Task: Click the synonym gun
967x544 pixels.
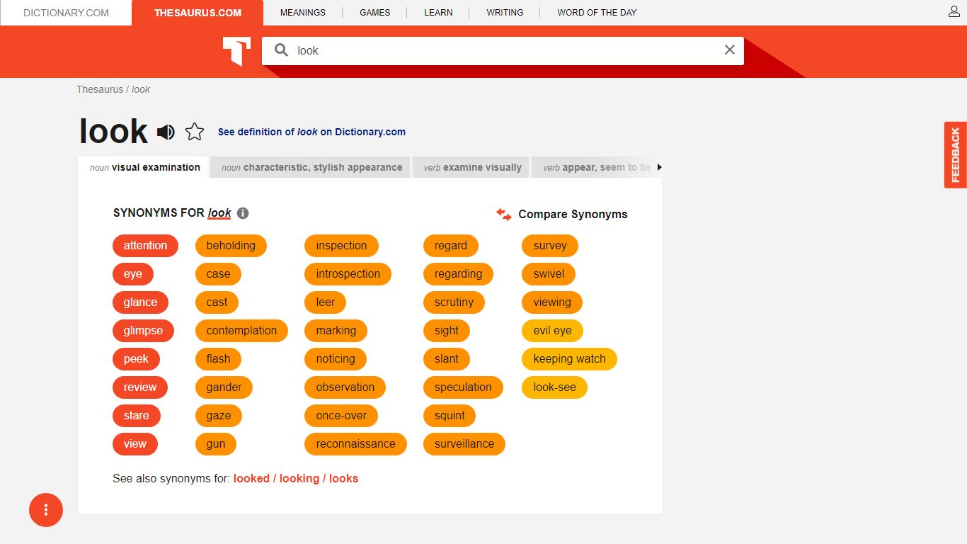Action: pos(216,444)
